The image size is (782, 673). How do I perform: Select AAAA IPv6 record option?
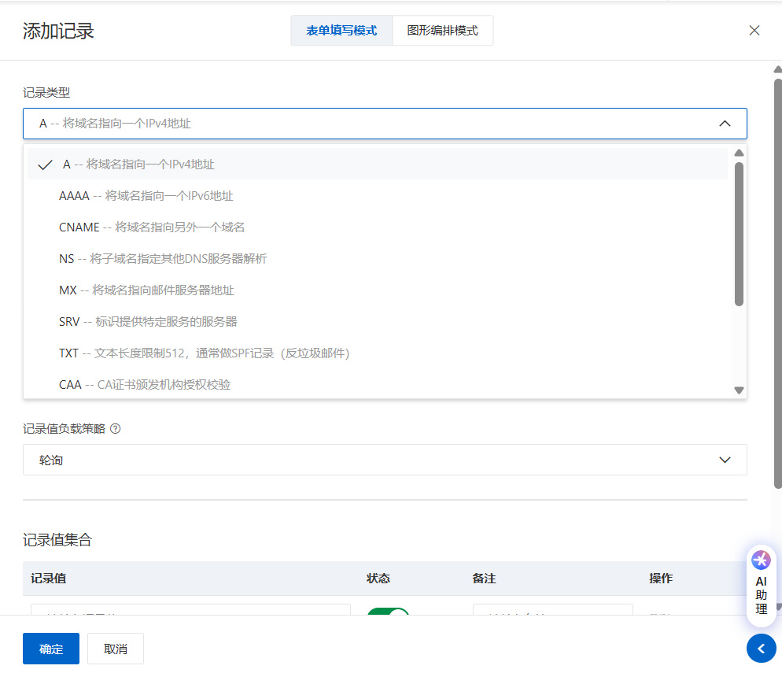pos(378,195)
